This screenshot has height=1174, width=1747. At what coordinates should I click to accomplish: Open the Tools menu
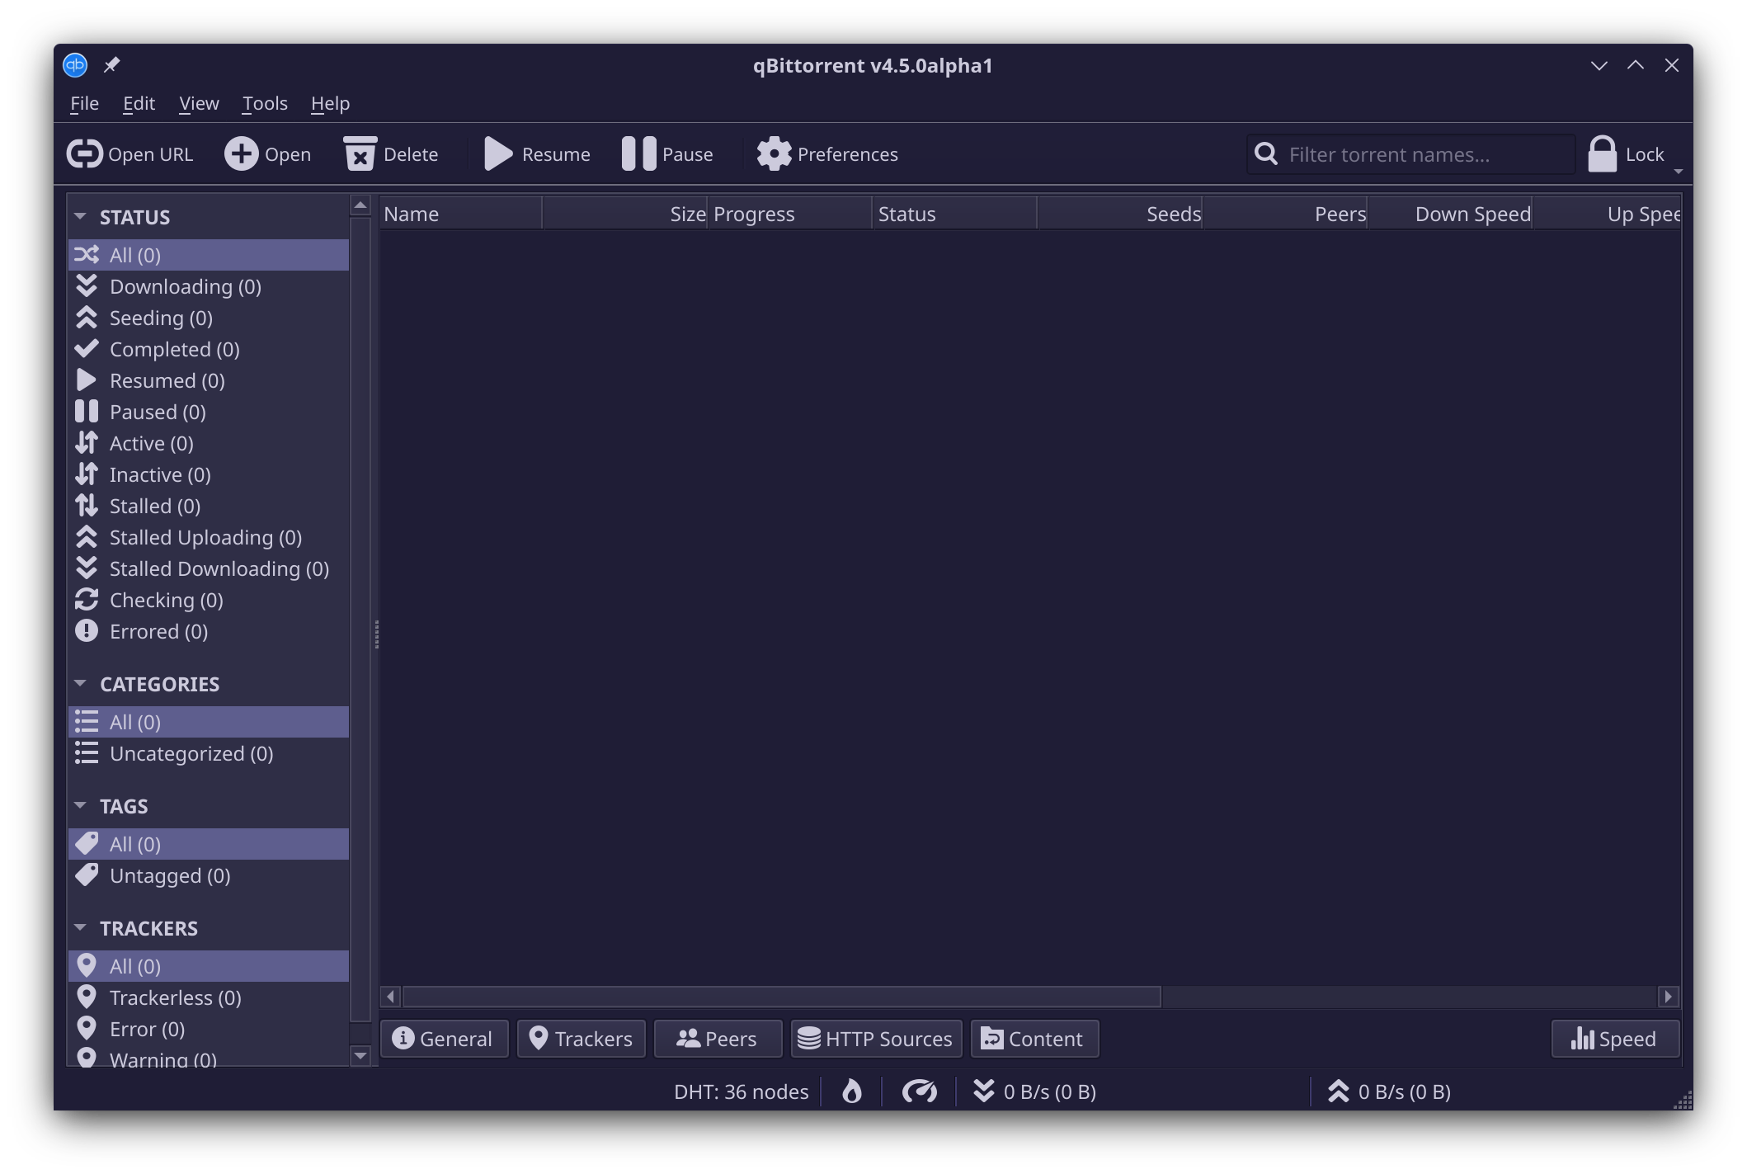click(x=264, y=103)
